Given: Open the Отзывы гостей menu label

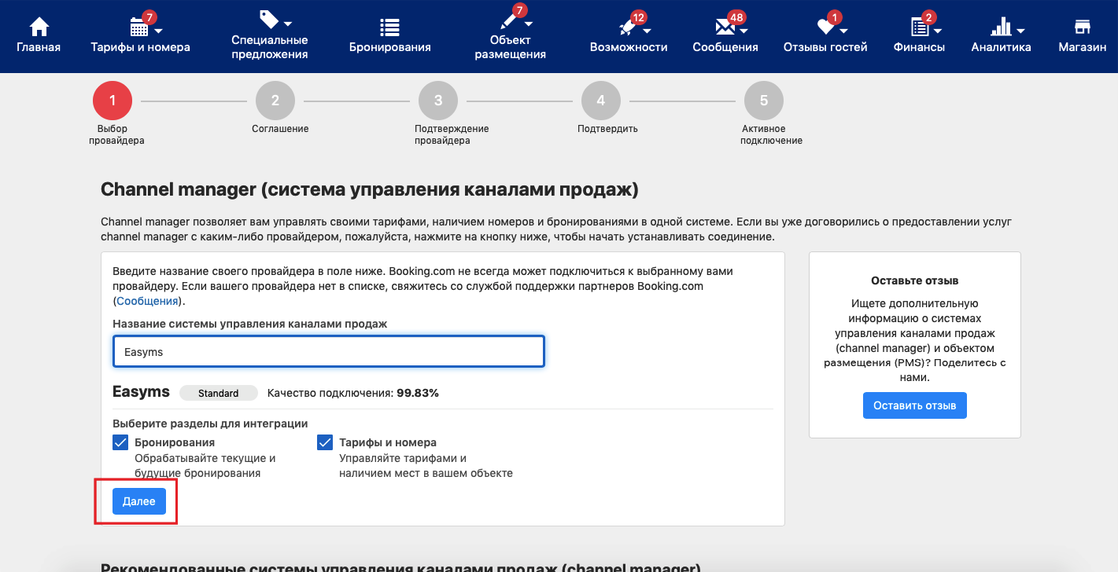Looking at the screenshot, I should click(825, 47).
